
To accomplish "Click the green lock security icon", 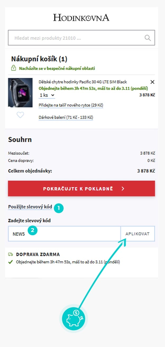I will point(13,68).
